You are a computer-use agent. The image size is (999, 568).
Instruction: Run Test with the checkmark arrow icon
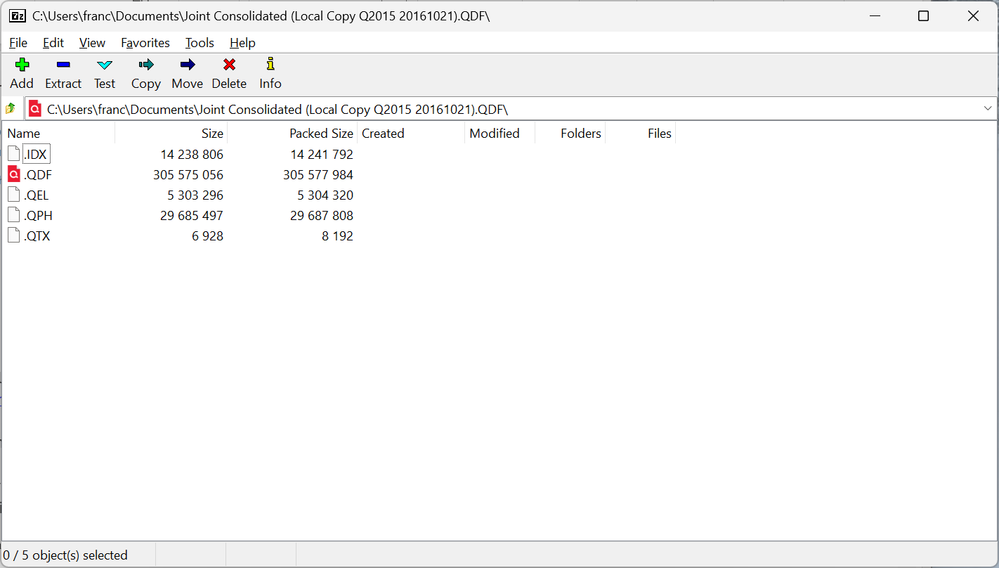point(105,65)
